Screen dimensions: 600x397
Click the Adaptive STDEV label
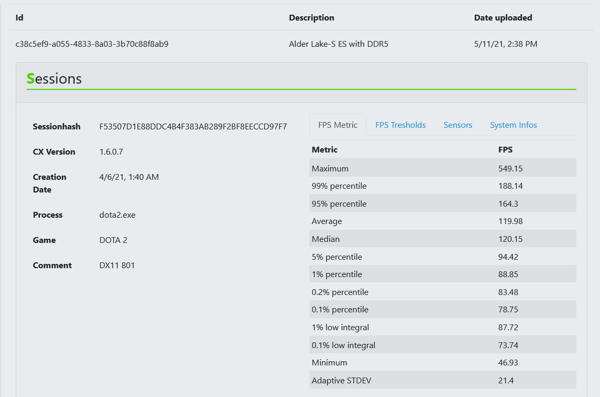click(342, 381)
